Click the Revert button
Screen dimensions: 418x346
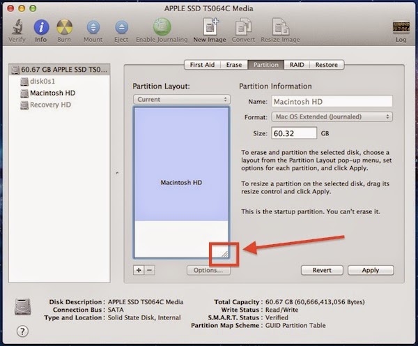click(322, 270)
